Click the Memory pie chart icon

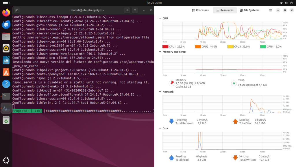pyautogui.click(x=172, y=83)
